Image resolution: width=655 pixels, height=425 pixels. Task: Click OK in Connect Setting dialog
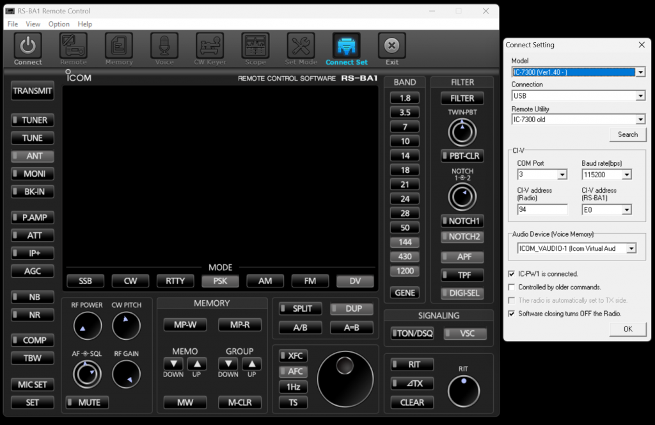pyautogui.click(x=627, y=329)
